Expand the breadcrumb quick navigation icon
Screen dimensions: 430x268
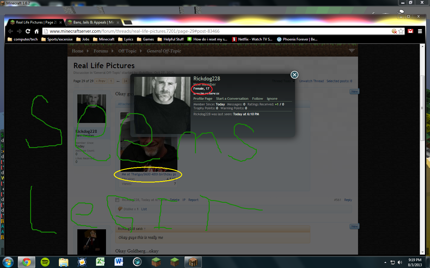click(351, 51)
